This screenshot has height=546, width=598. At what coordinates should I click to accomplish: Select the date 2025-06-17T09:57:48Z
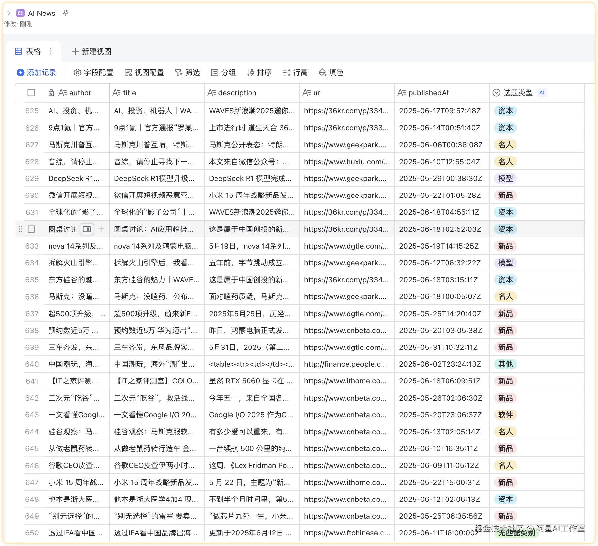(x=442, y=111)
